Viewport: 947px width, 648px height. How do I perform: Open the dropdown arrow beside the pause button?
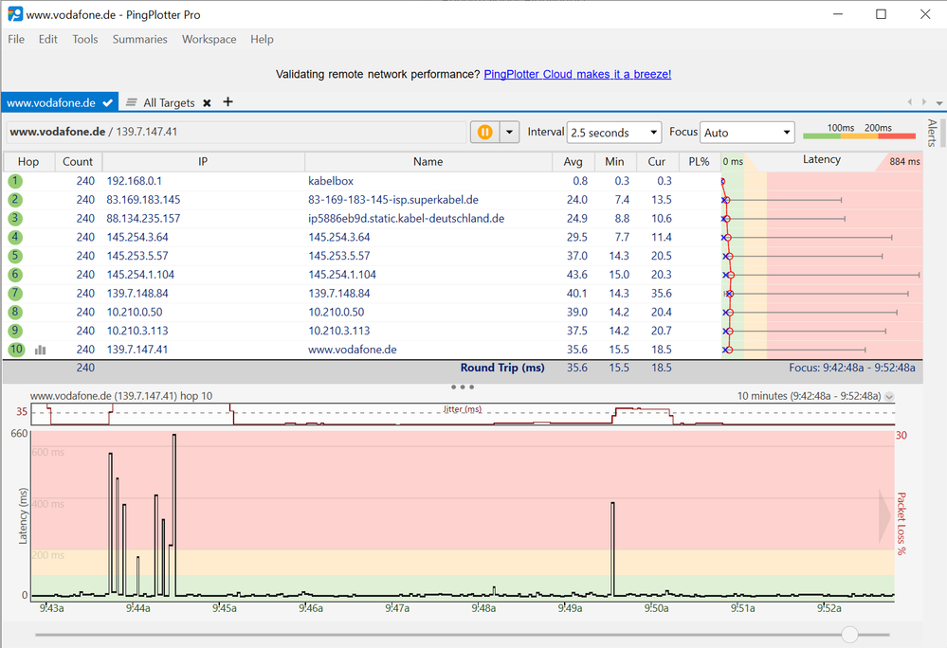(510, 132)
